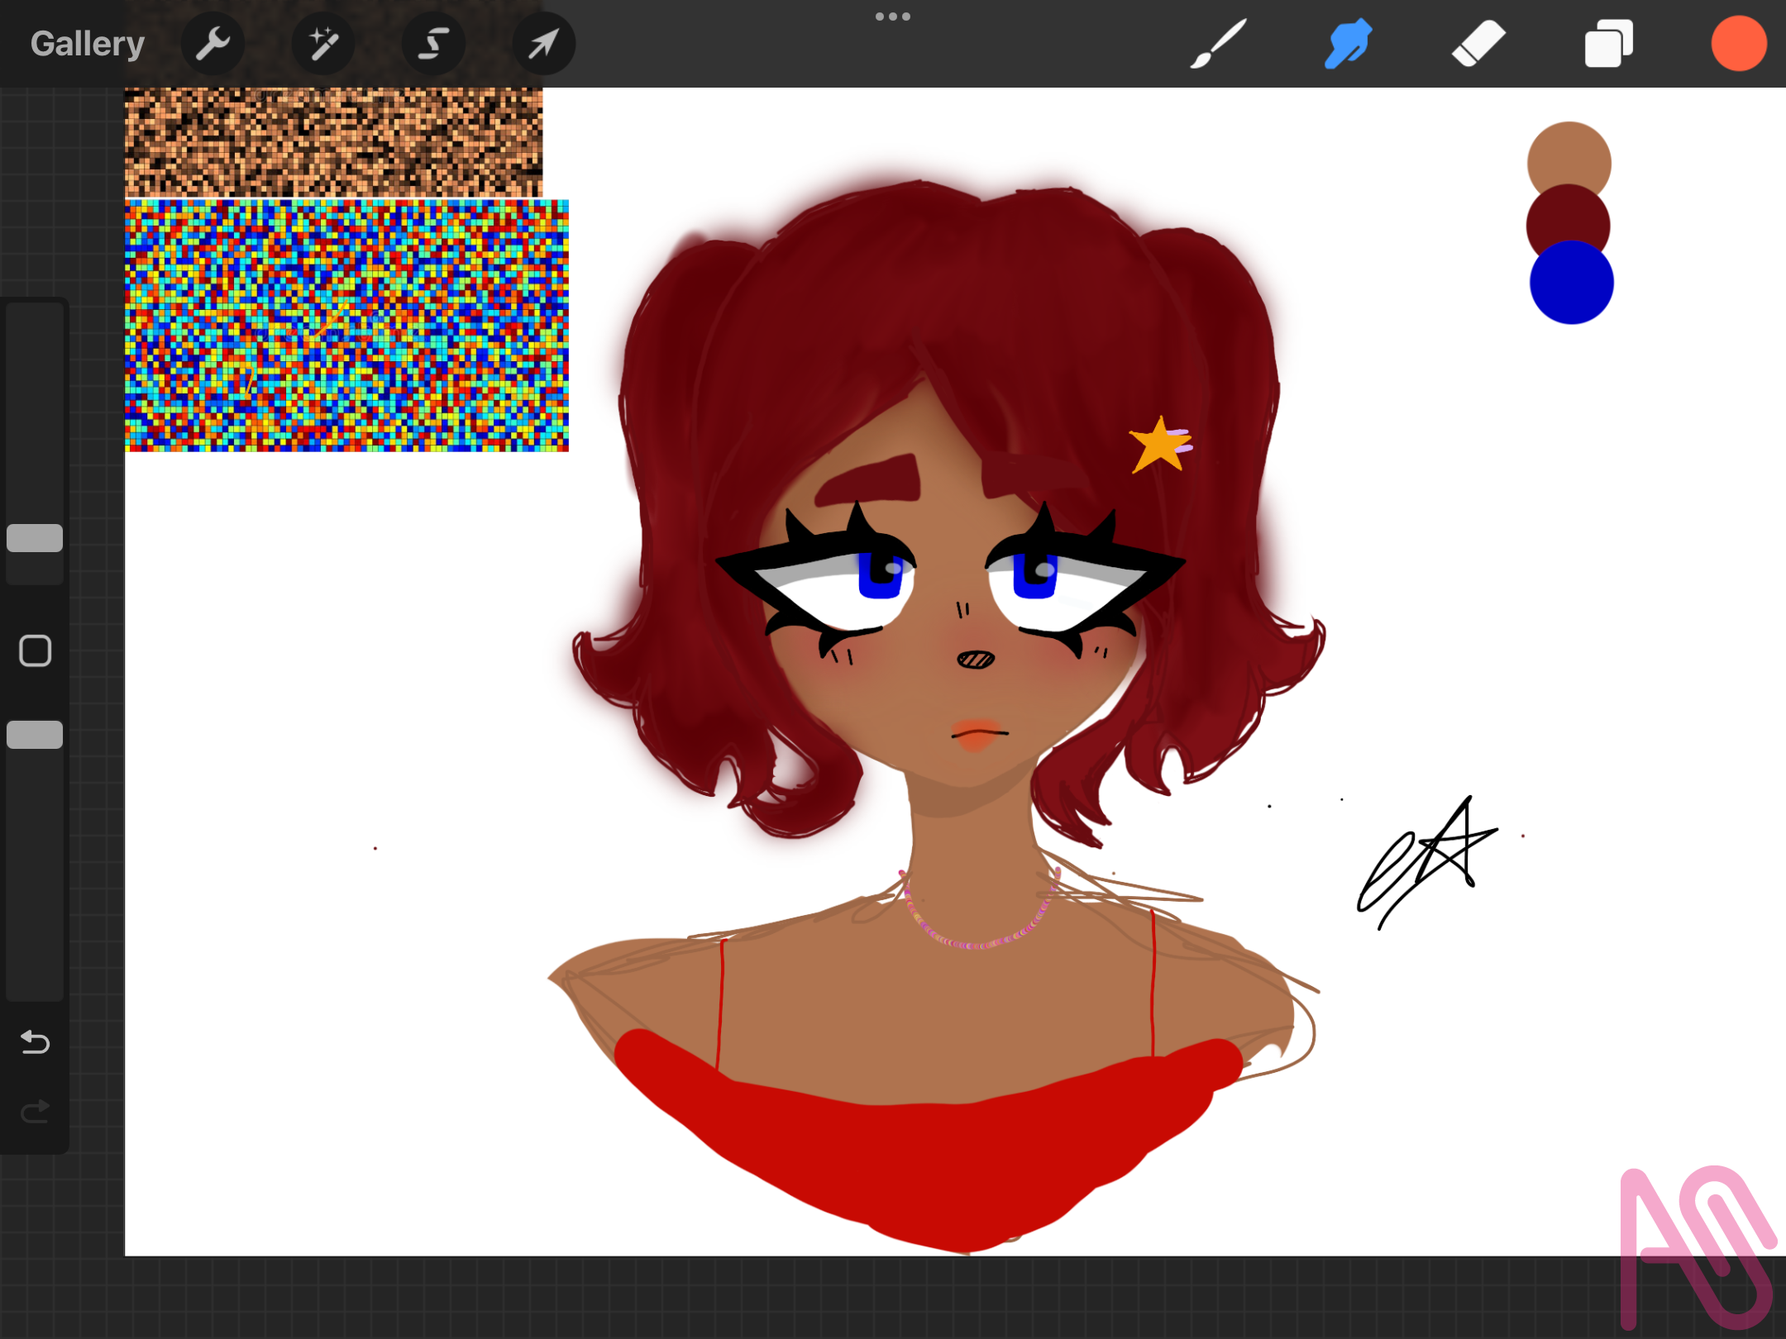Open the active color picker circle

coord(1737,44)
